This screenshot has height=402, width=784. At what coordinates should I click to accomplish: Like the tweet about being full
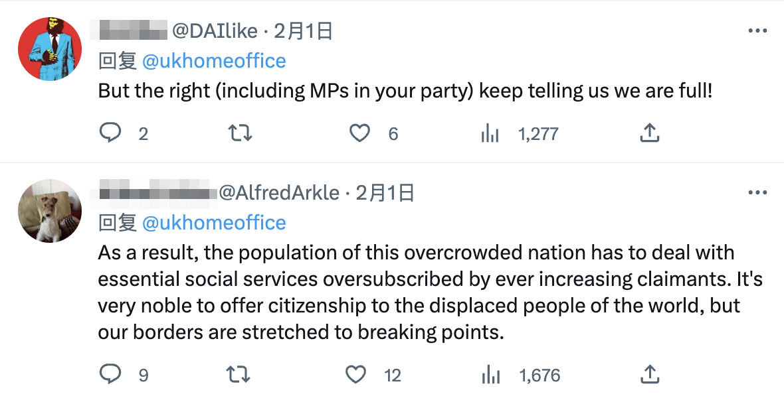pyautogui.click(x=359, y=133)
